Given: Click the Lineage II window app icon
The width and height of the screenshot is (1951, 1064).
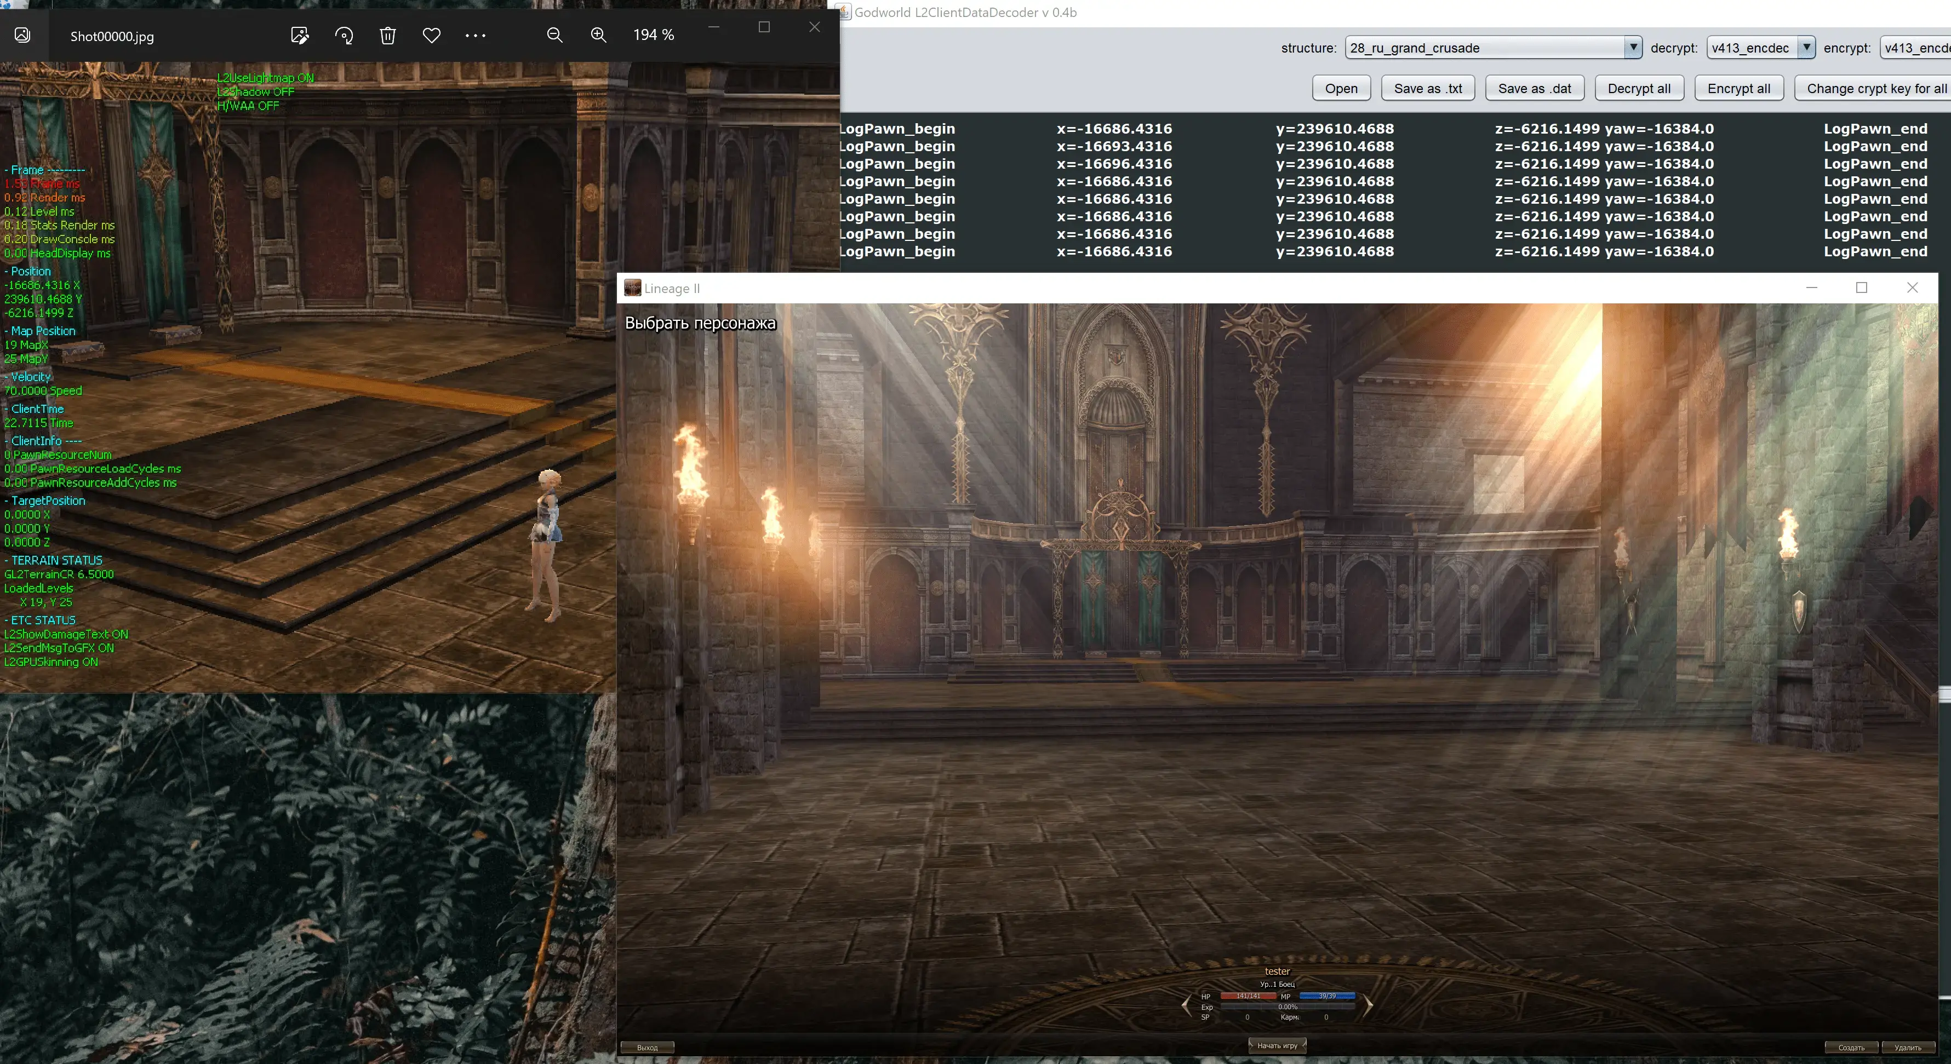Looking at the screenshot, I should coord(632,287).
